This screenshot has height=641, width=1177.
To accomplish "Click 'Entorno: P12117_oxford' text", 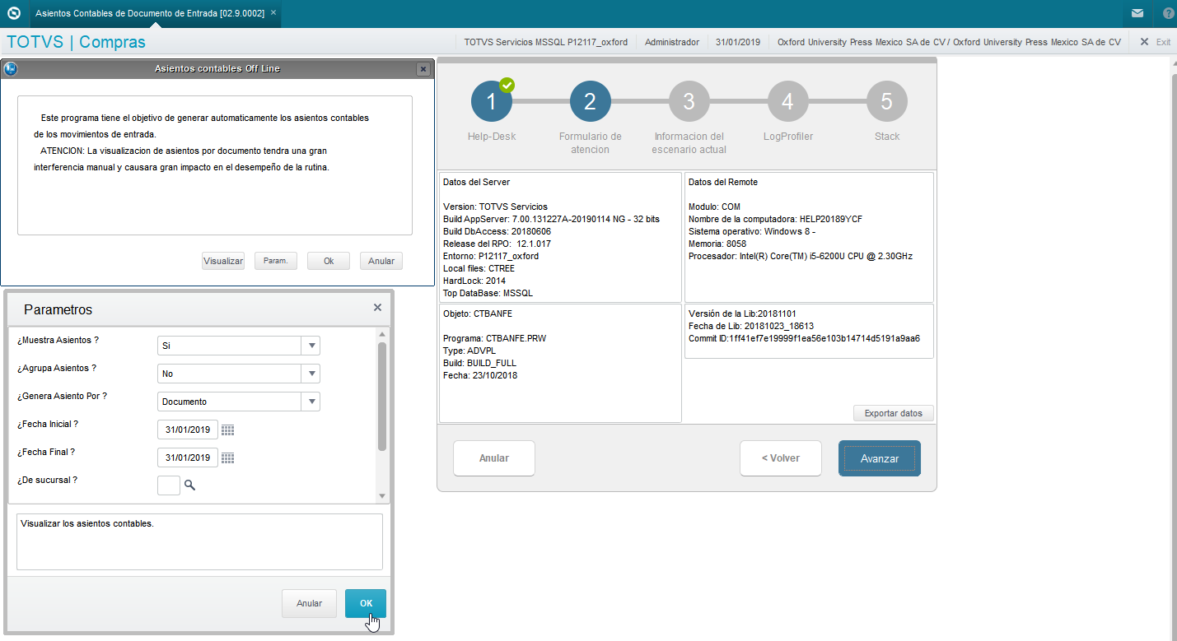I will coord(491,256).
